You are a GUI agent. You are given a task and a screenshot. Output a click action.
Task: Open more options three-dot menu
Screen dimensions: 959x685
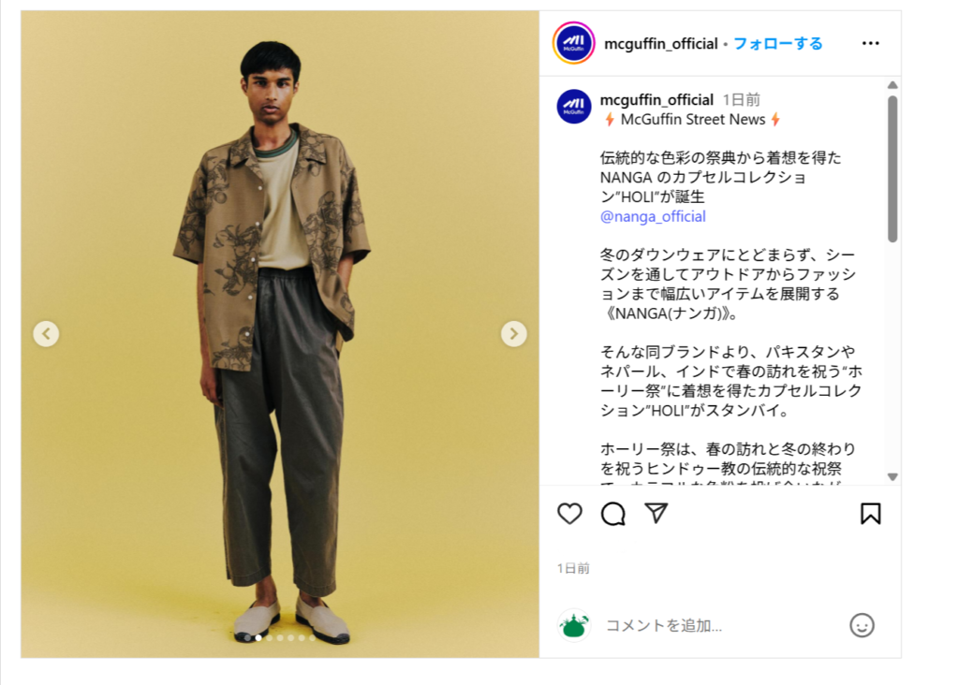point(870,43)
